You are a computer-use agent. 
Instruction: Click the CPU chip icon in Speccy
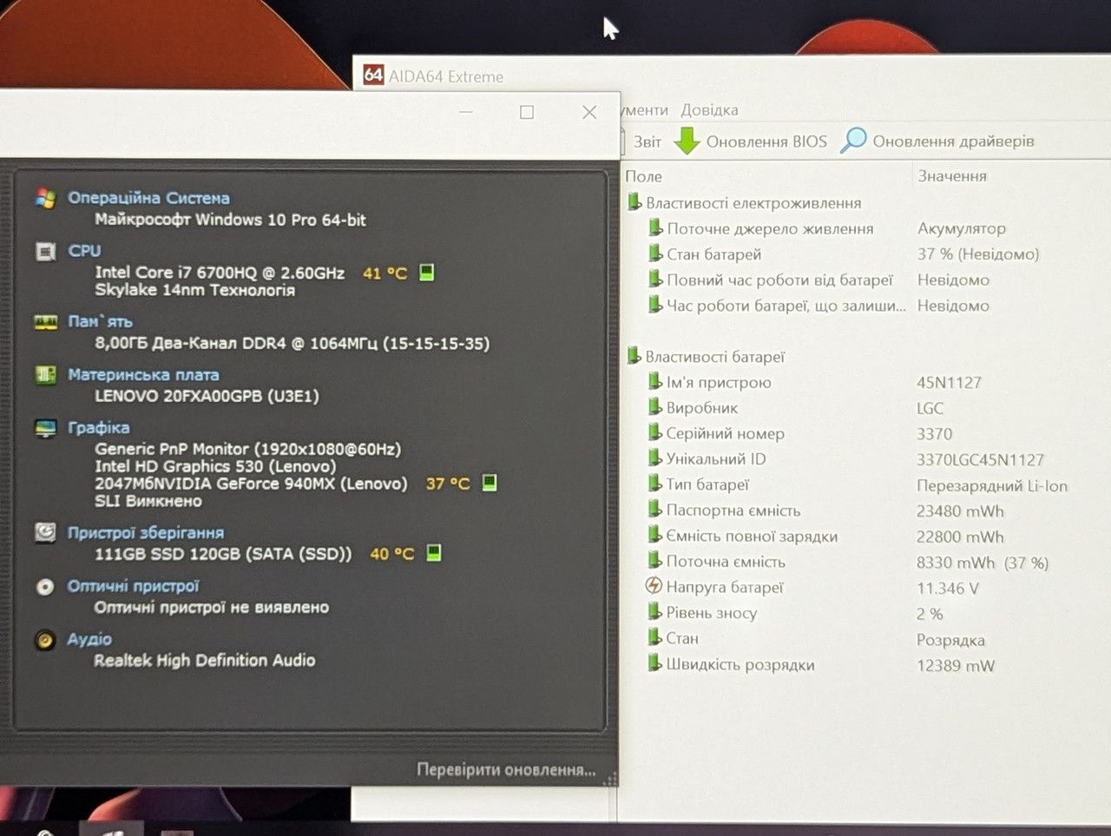45,252
